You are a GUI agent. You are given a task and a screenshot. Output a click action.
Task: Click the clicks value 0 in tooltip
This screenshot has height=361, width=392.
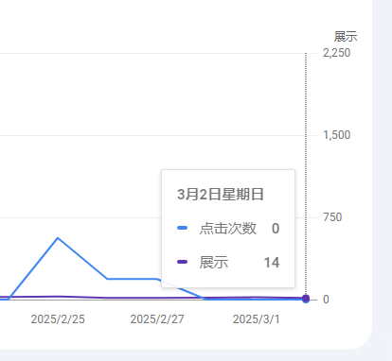tap(276, 229)
